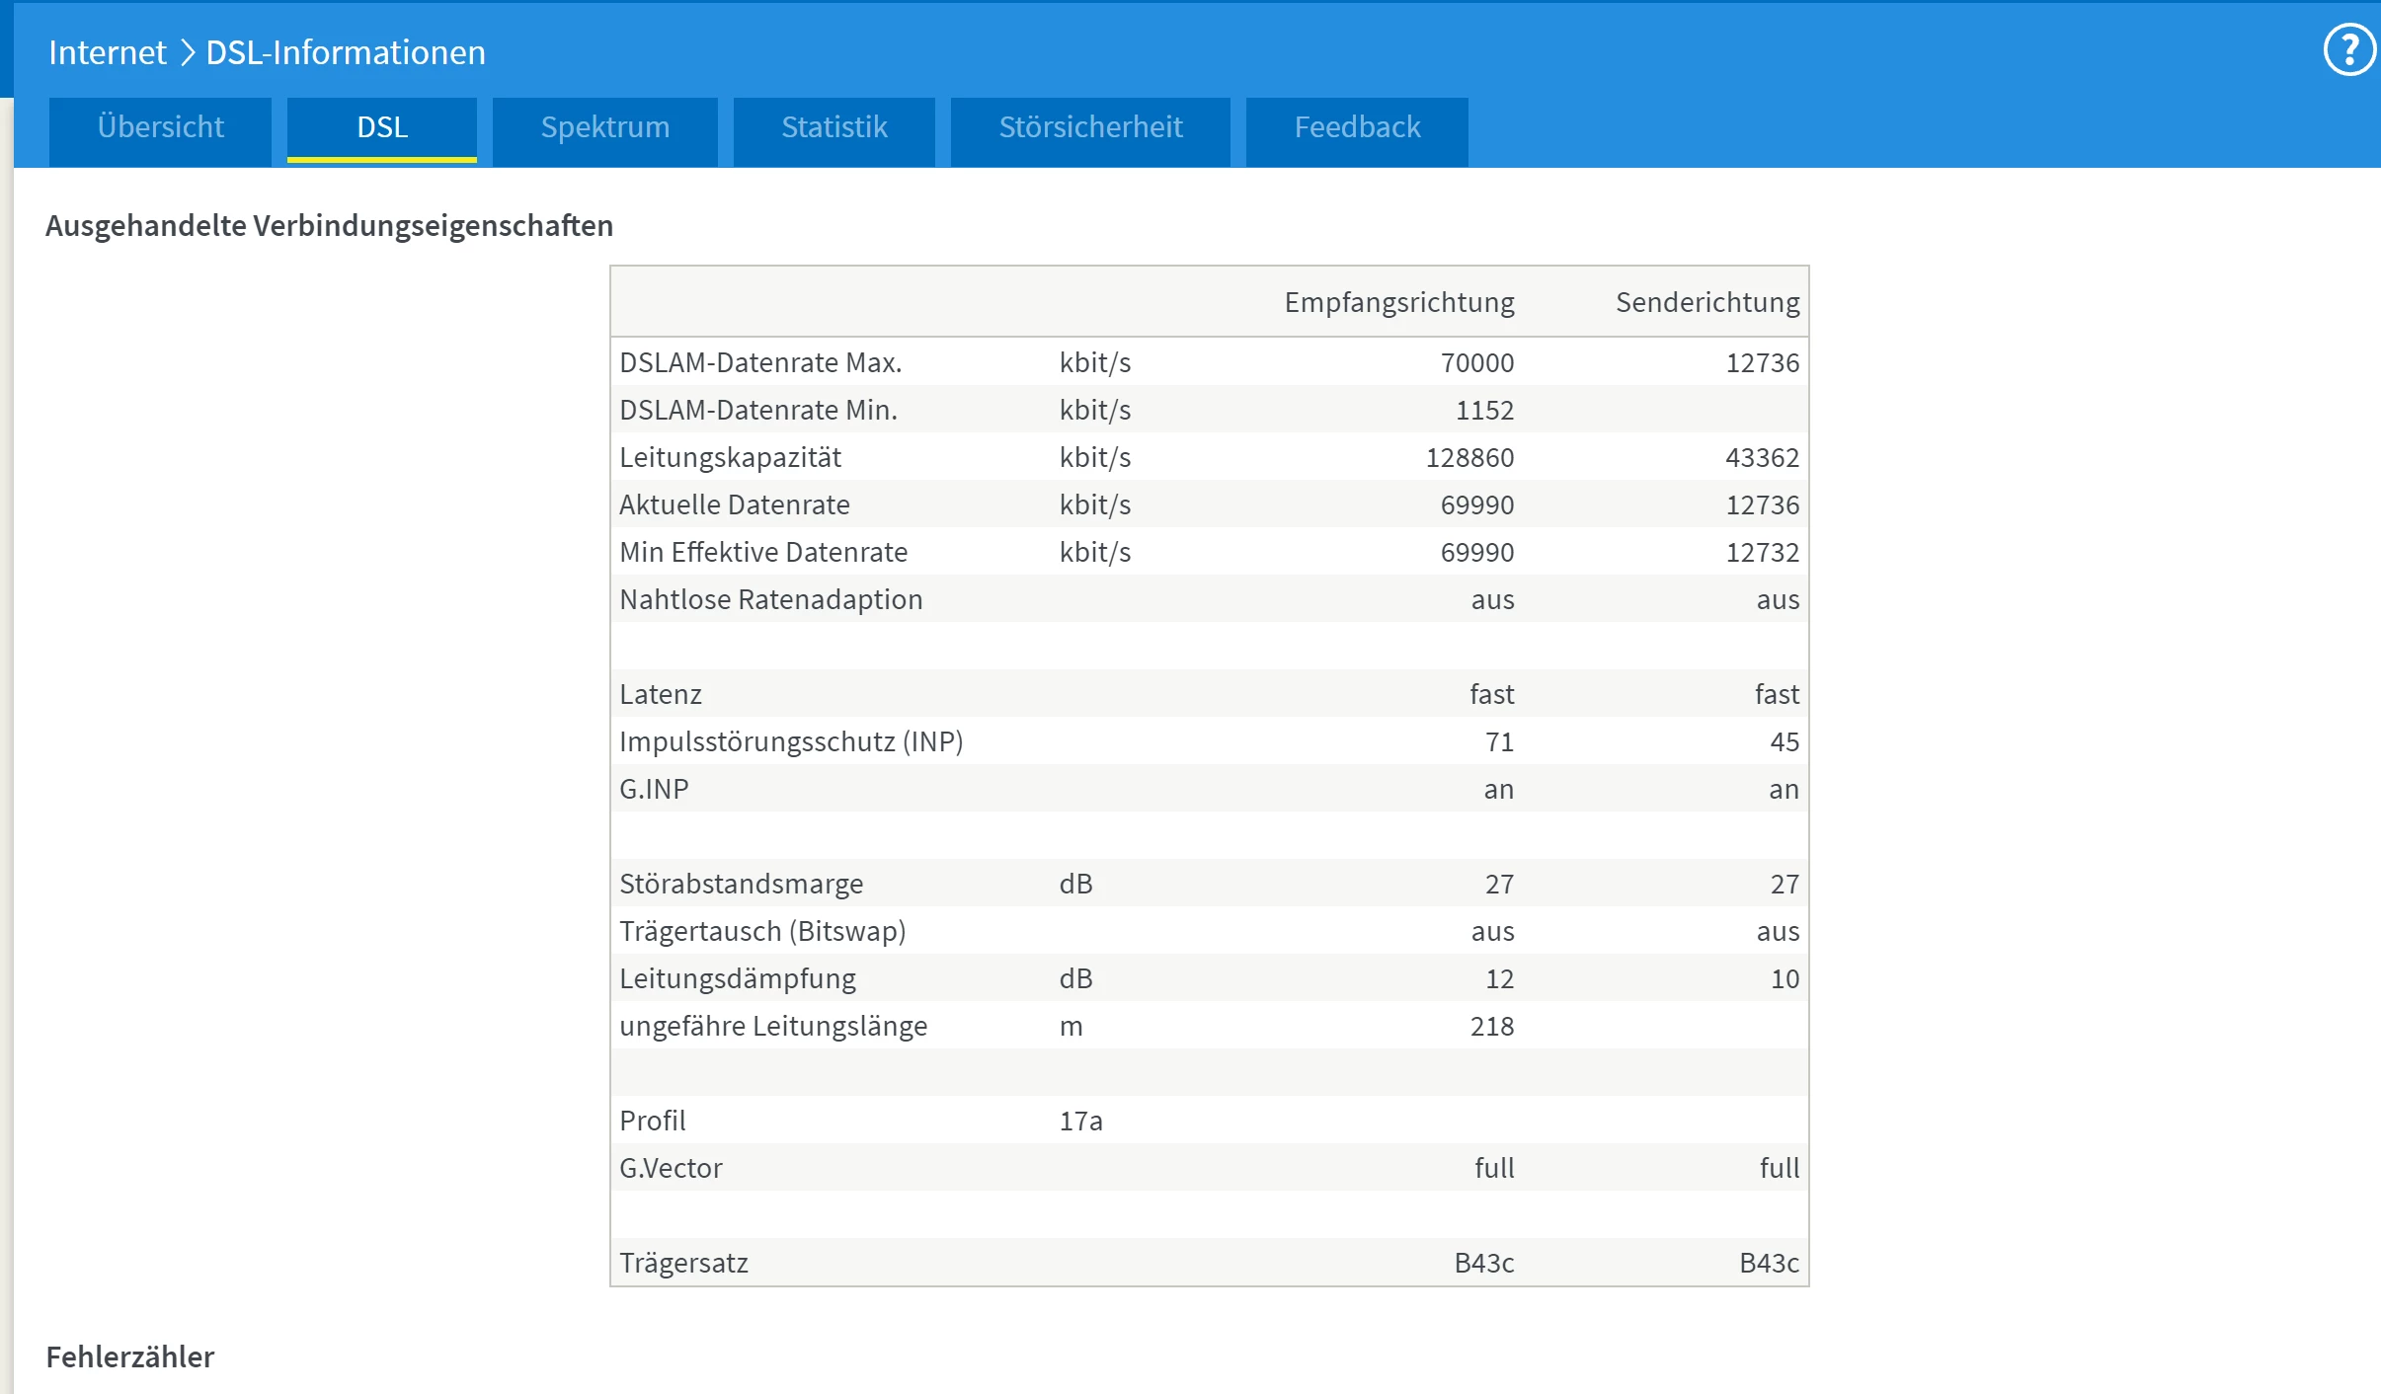Screen dimensions: 2381x1394
Task: Click the Ausgehandelte Verbindungseigenschaften heading
Action: (x=329, y=225)
